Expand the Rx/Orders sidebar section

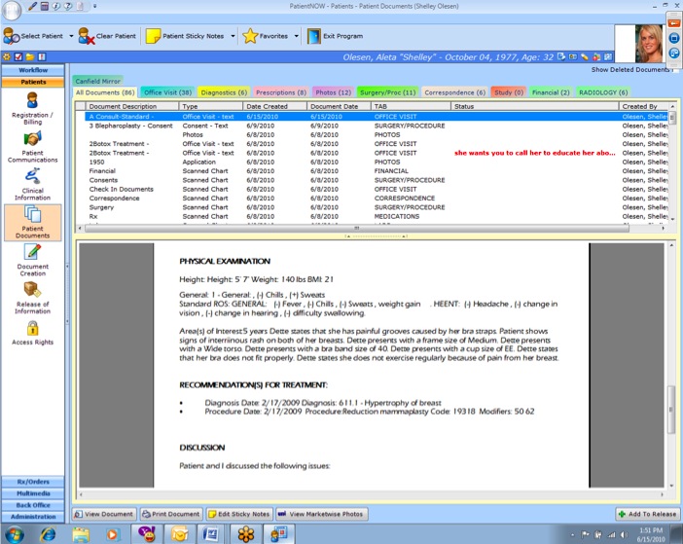pyautogui.click(x=33, y=482)
